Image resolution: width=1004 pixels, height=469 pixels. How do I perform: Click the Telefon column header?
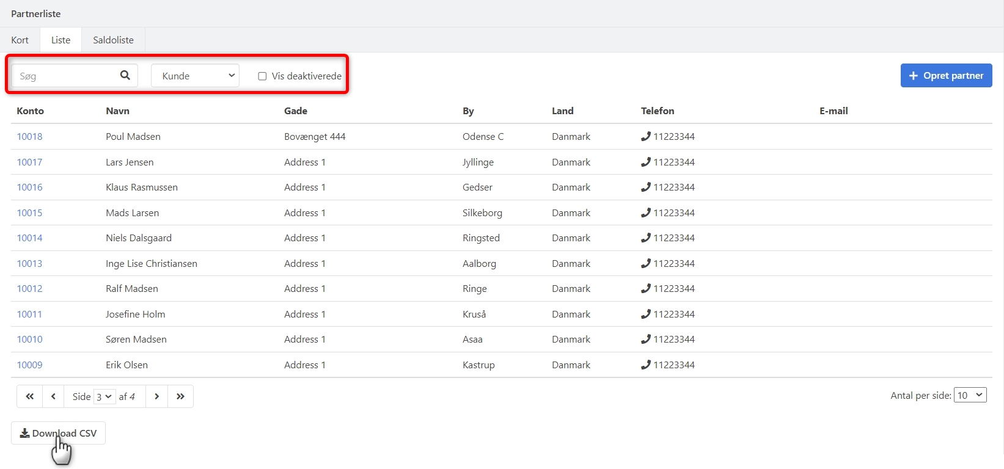tap(658, 111)
